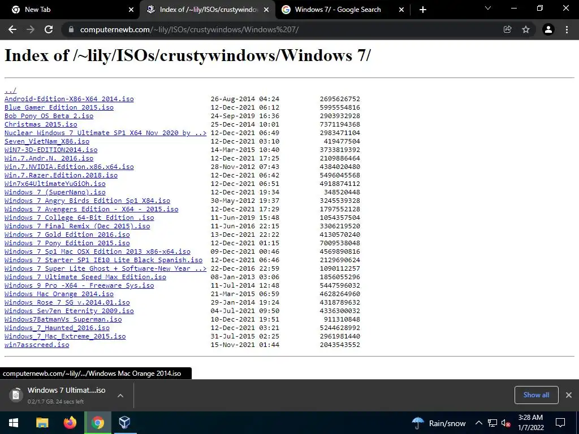The height and width of the screenshot is (434, 579).
Task: Open the notification center icon
Action: click(560, 423)
